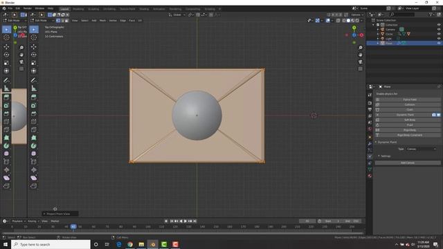Click the timeline current frame marker

click(x=73, y=227)
